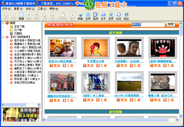The width and height of the screenshot is (184, 127).
Task: Open the 合并 (Merge) tool
Action: (88, 16)
